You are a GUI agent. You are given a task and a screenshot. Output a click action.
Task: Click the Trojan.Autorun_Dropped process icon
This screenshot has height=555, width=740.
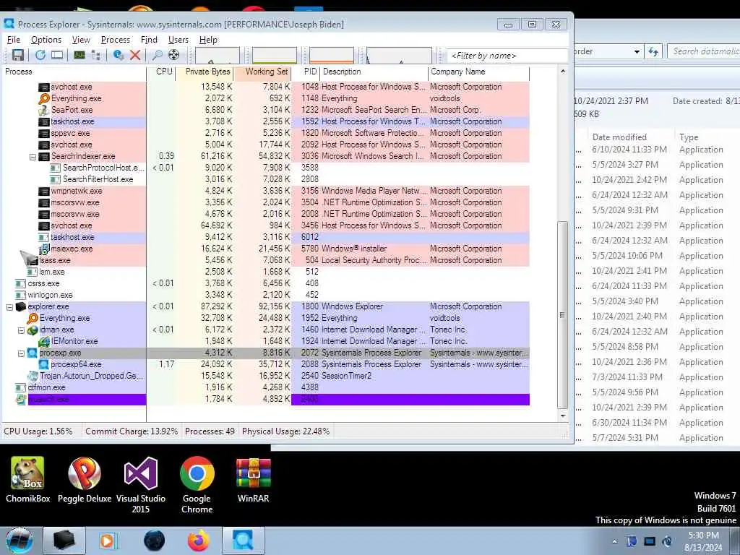pyautogui.click(x=33, y=376)
